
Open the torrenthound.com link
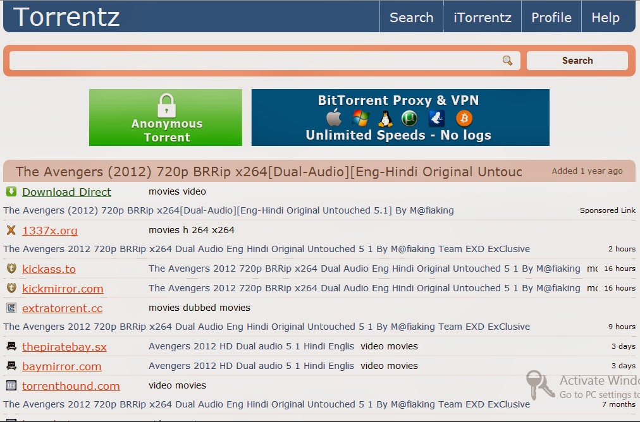(x=71, y=386)
